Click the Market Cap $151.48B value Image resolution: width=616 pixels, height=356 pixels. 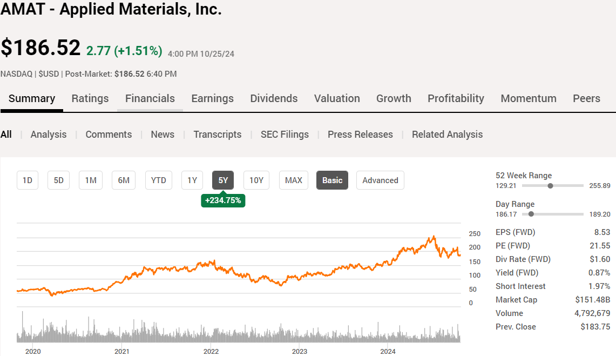pos(593,300)
